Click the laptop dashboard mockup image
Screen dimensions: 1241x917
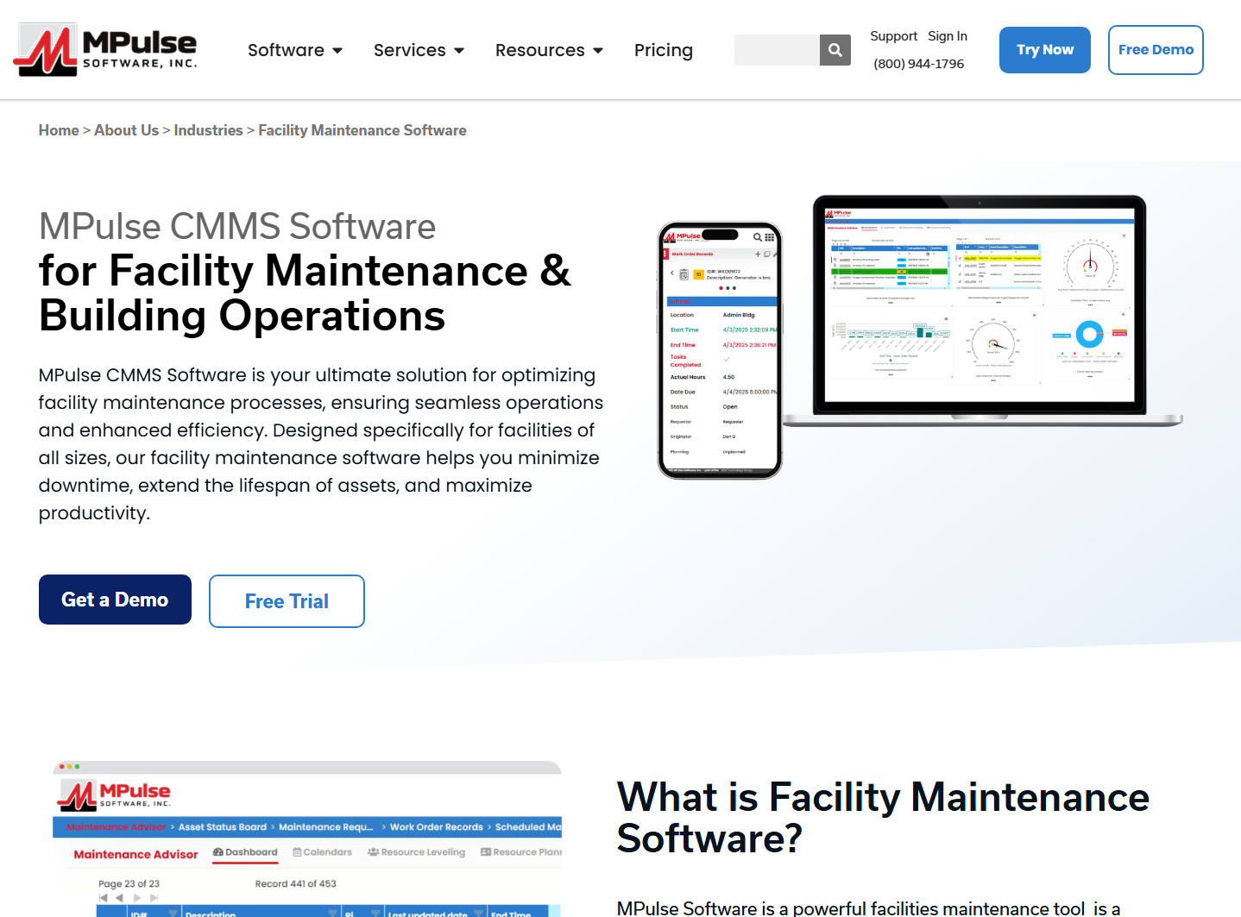pos(982,311)
